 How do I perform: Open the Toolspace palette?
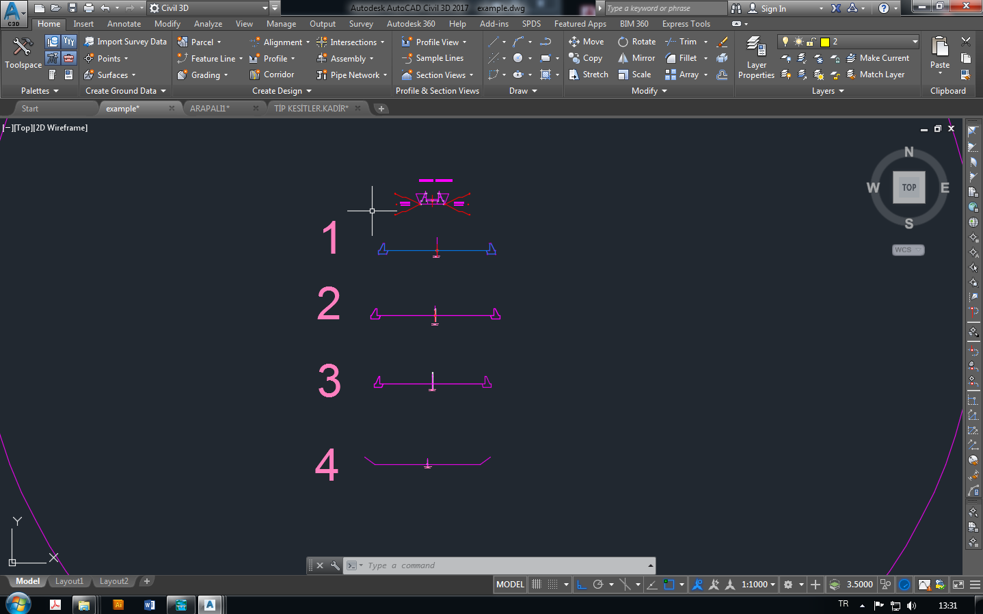coord(23,55)
